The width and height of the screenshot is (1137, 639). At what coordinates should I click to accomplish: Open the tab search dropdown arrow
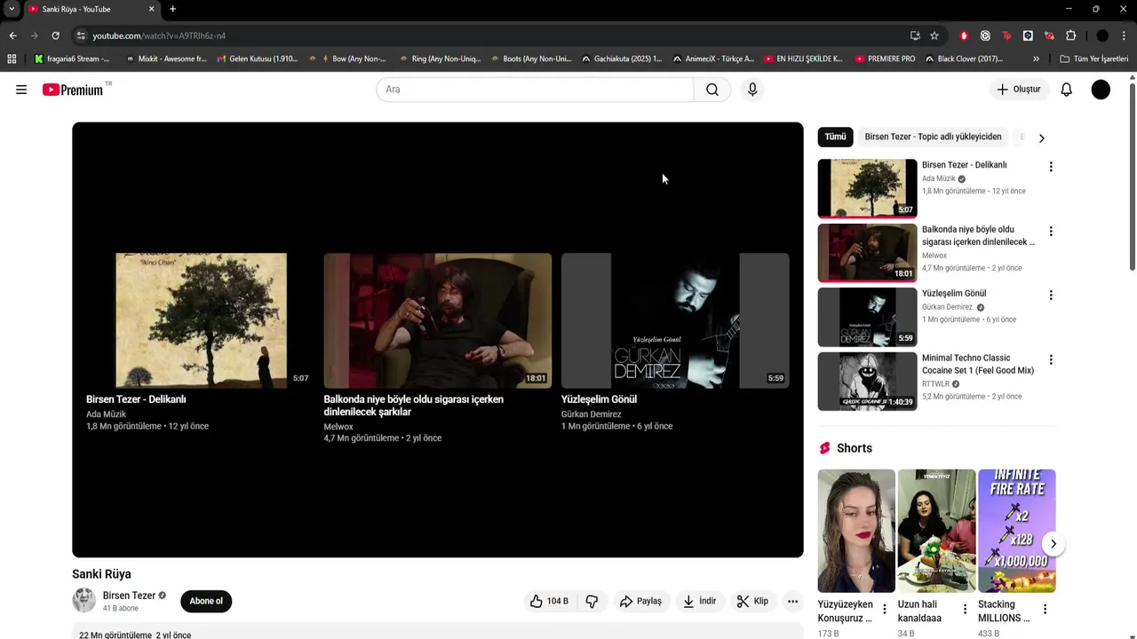(x=12, y=9)
